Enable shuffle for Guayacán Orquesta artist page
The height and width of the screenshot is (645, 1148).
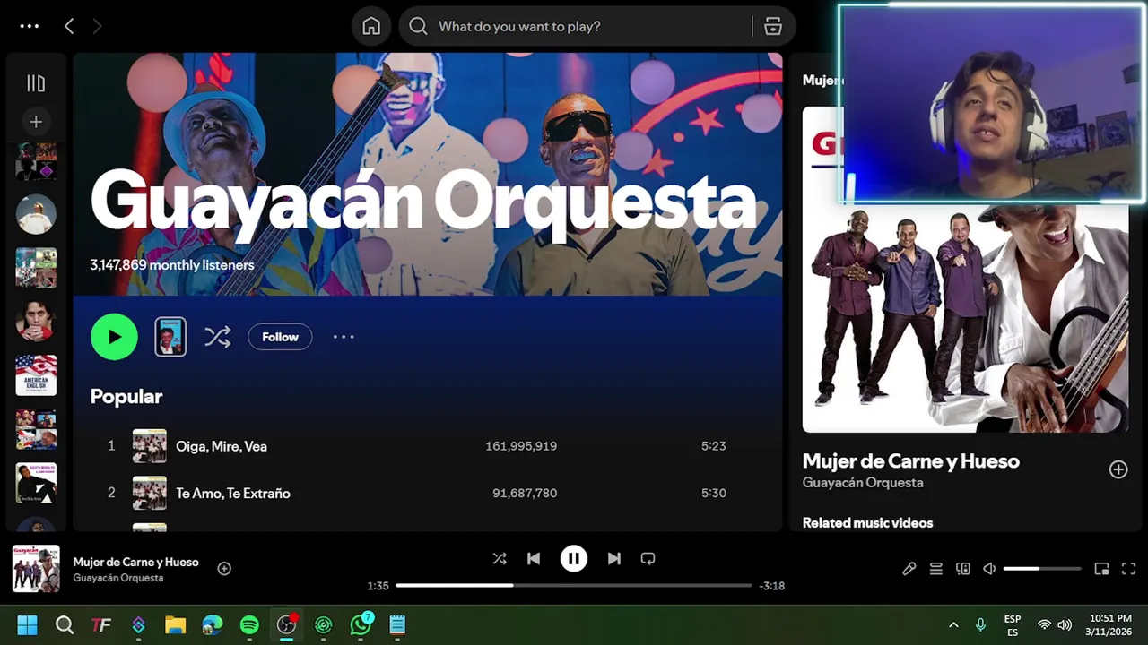tap(217, 337)
